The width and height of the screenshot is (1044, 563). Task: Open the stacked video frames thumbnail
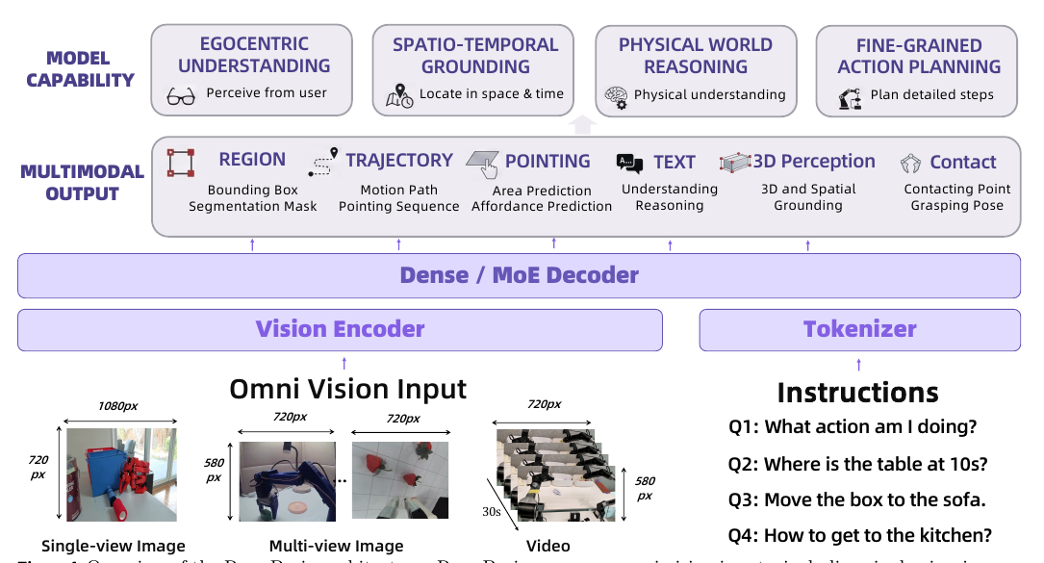tap(555, 474)
